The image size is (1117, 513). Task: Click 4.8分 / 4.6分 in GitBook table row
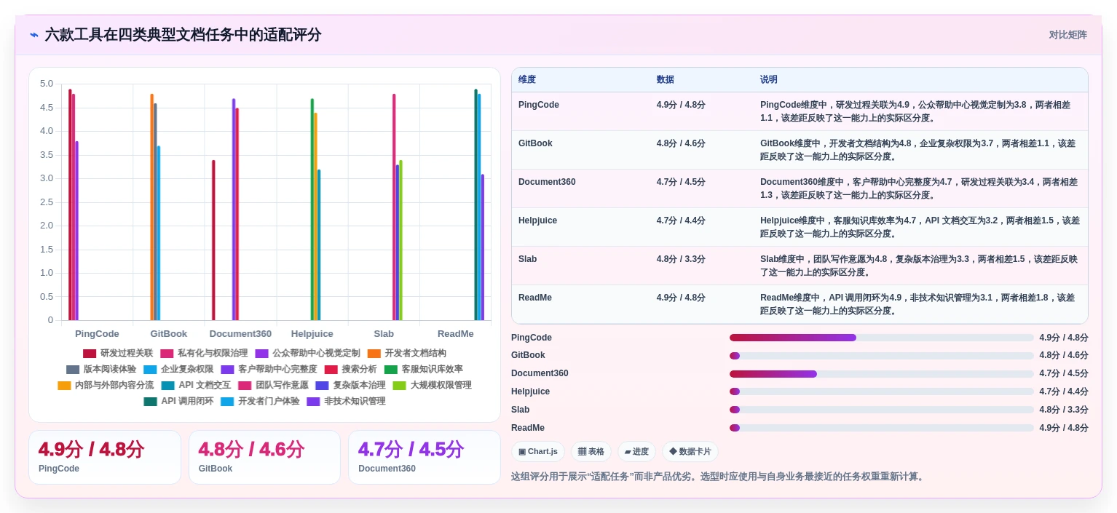point(681,143)
